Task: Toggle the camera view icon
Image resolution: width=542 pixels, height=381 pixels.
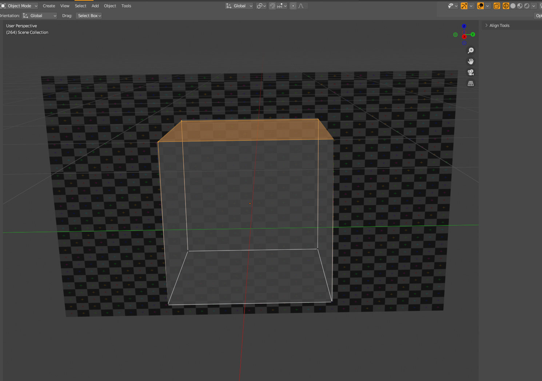Action: (471, 72)
